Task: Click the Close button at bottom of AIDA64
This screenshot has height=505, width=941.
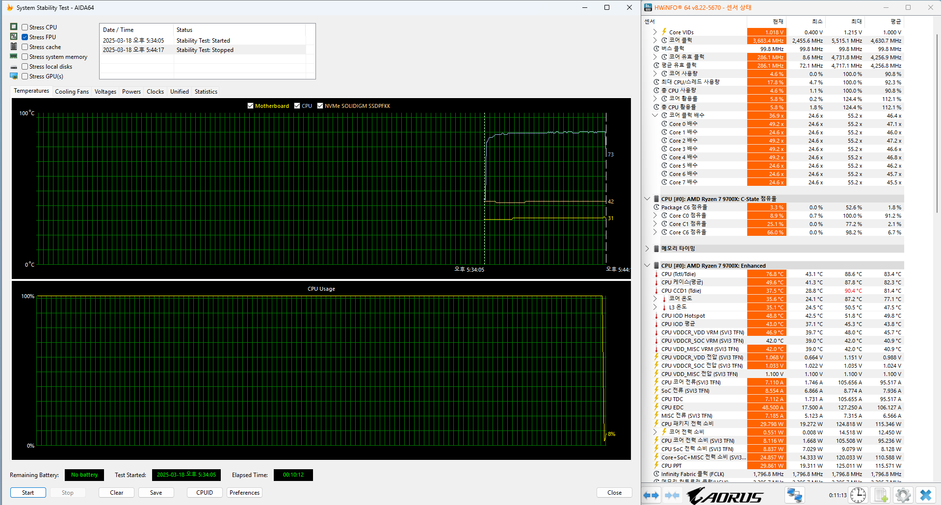Action: 614,493
